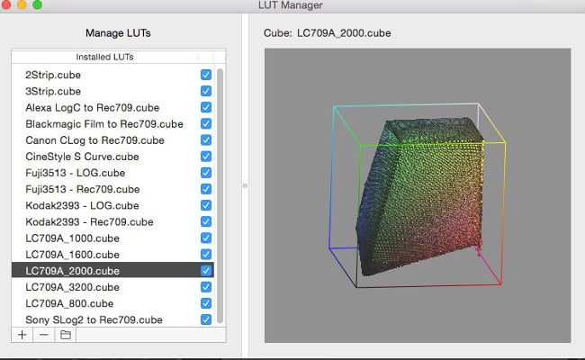Toggle LC709A_1000.cube checkbox
Image resolution: width=585 pixels, height=360 pixels.
click(206, 238)
